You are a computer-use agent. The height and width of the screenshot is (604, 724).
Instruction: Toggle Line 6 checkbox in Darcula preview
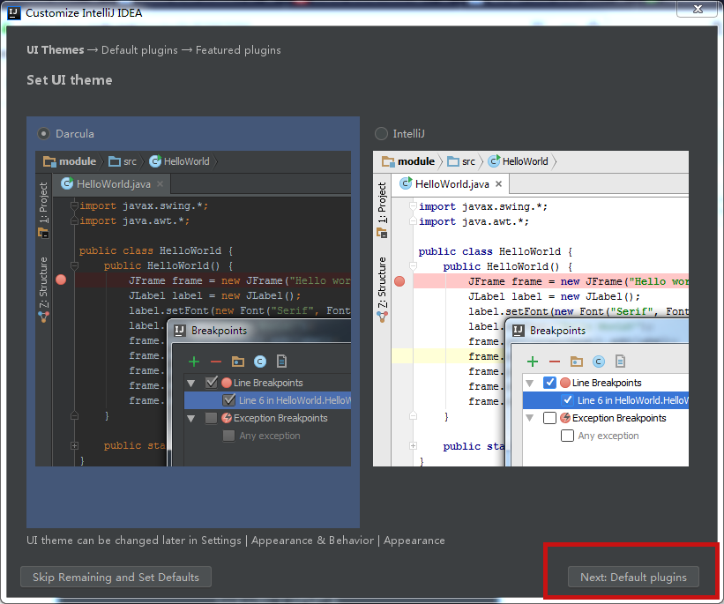[x=229, y=400]
